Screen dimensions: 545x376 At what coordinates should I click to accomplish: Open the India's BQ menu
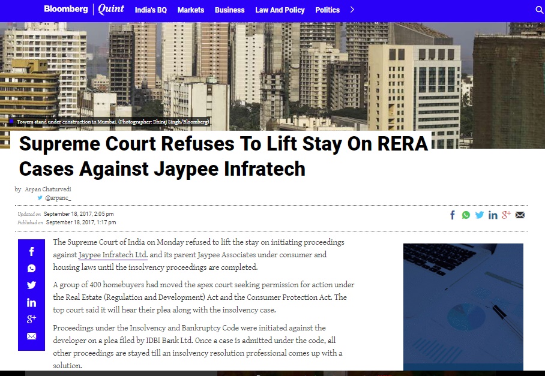(151, 10)
